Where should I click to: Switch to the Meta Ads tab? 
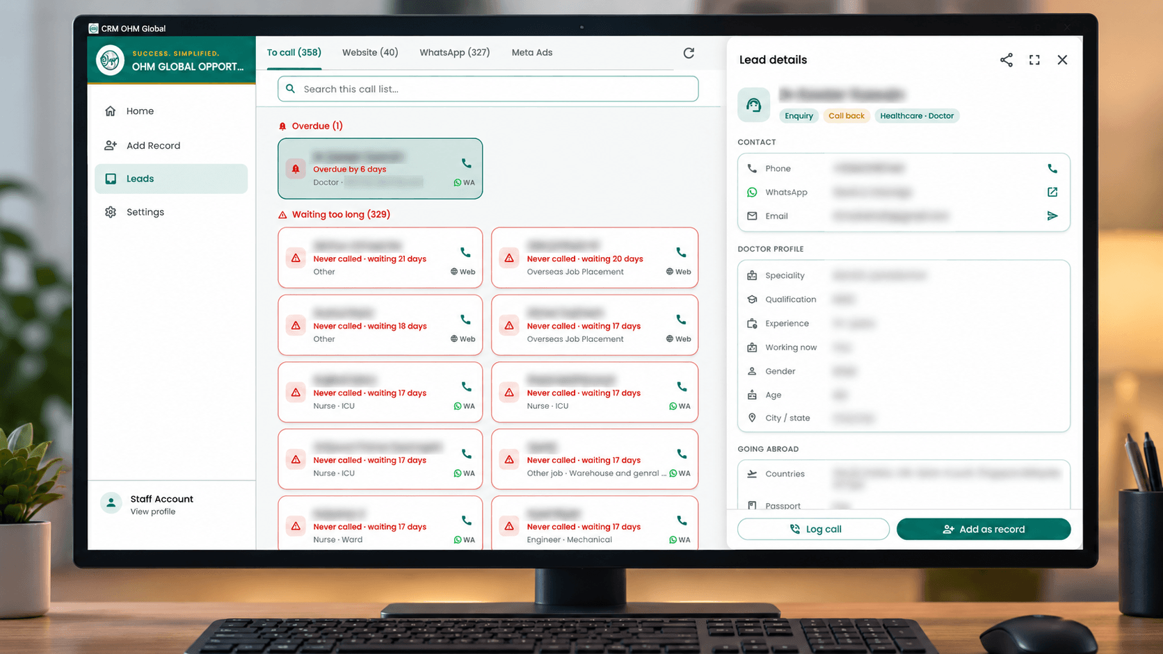pyautogui.click(x=532, y=53)
